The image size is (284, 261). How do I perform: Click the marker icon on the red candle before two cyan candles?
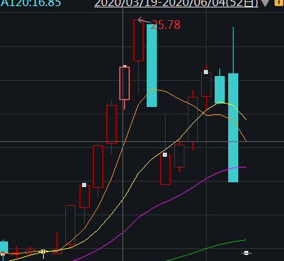[206, 72]
